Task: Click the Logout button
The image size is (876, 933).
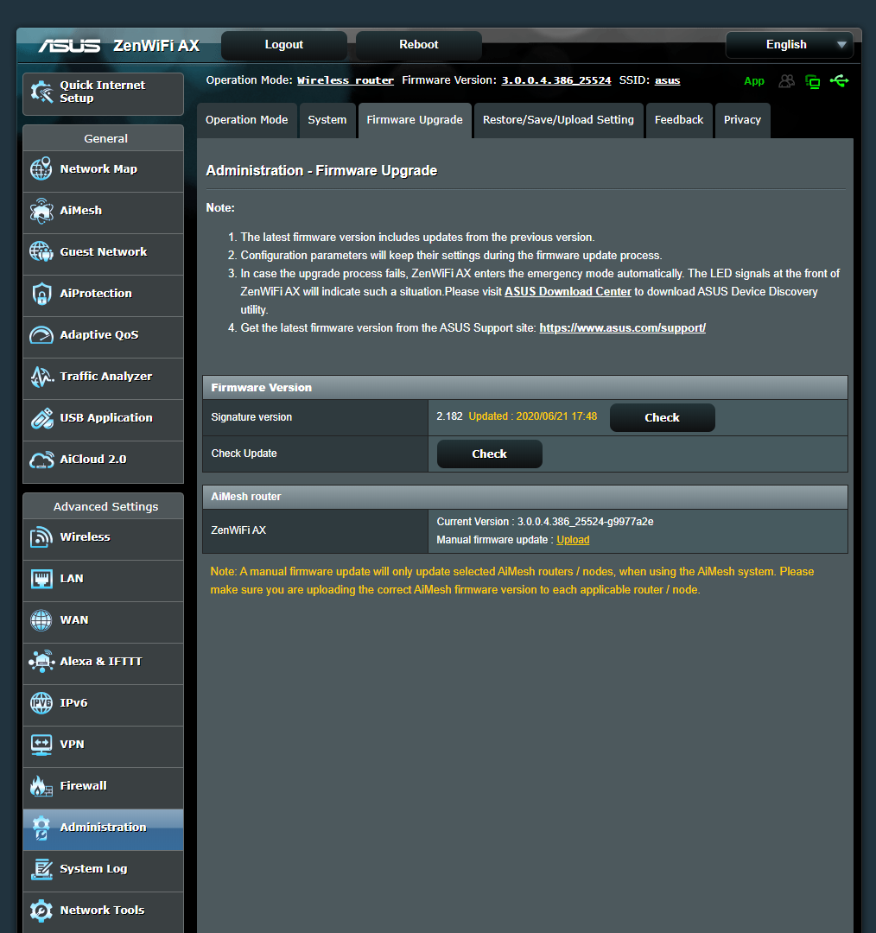Action: click(284, 45)
